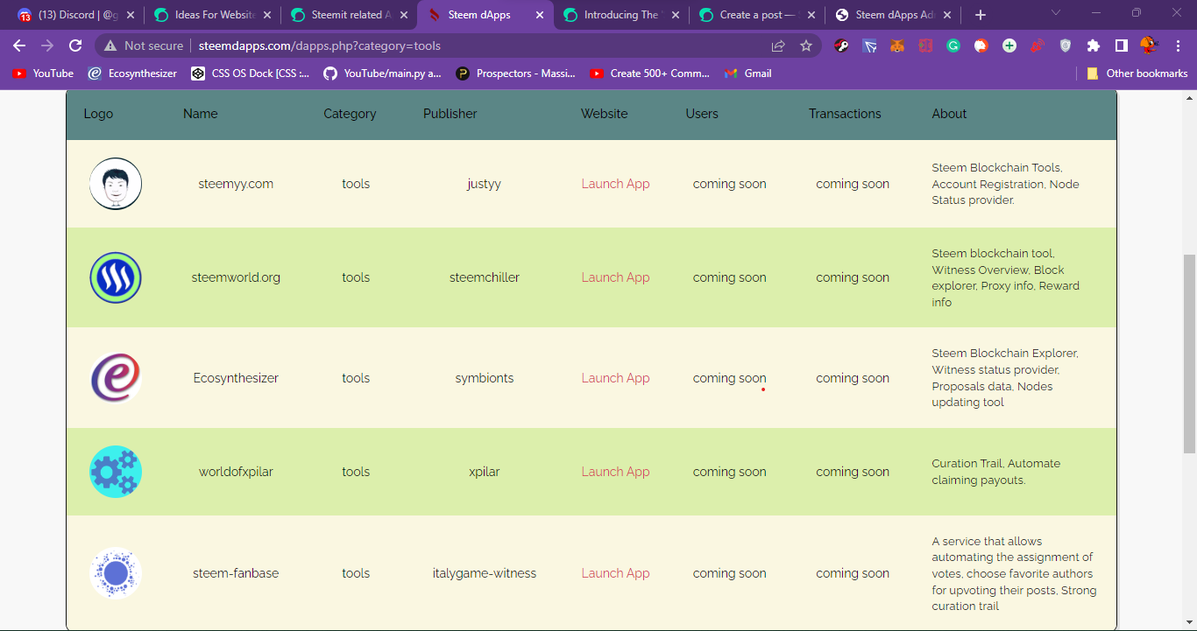The image size is (1197, 631).
Task: Launch the steemworld.org app
Action: click(615, 277)
